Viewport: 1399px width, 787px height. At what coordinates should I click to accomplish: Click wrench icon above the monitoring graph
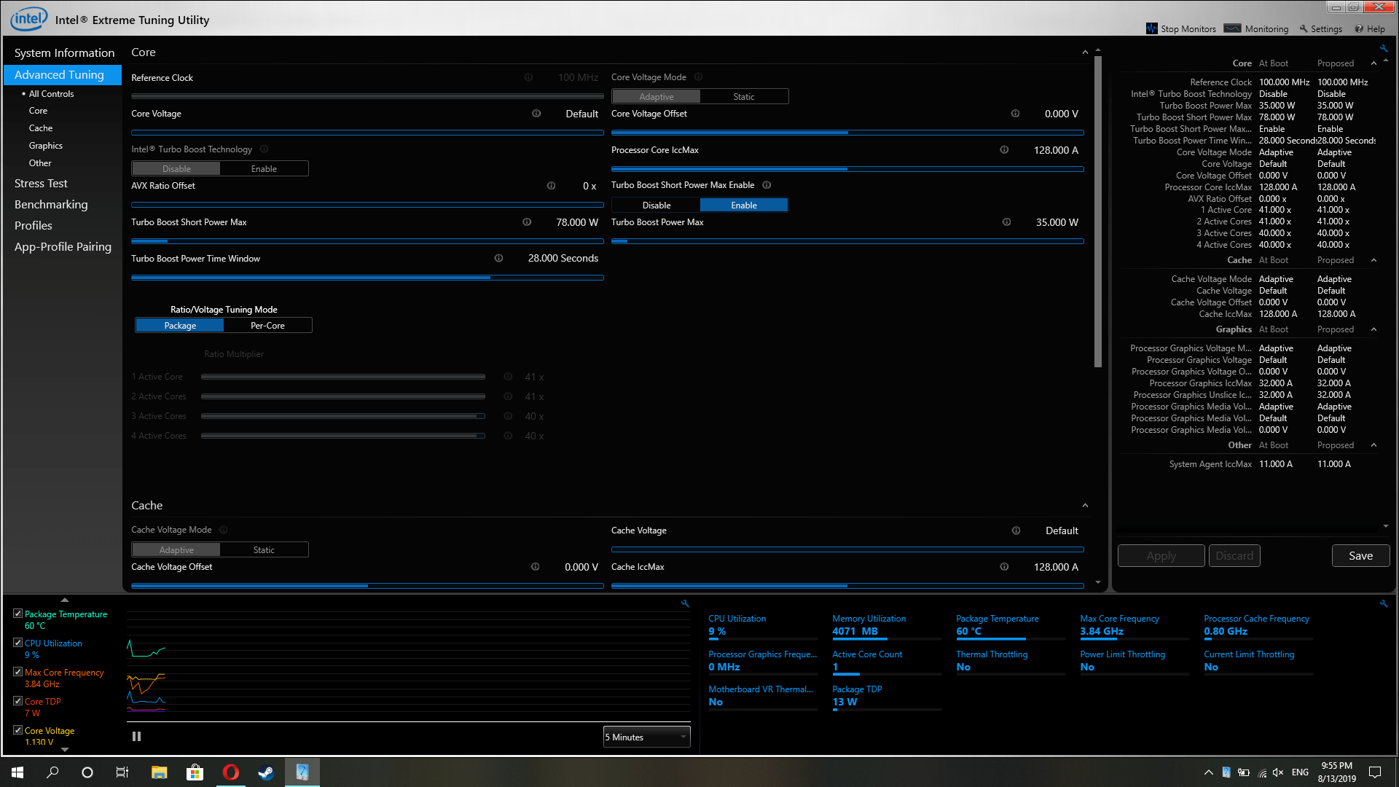[x=685, y=603]
